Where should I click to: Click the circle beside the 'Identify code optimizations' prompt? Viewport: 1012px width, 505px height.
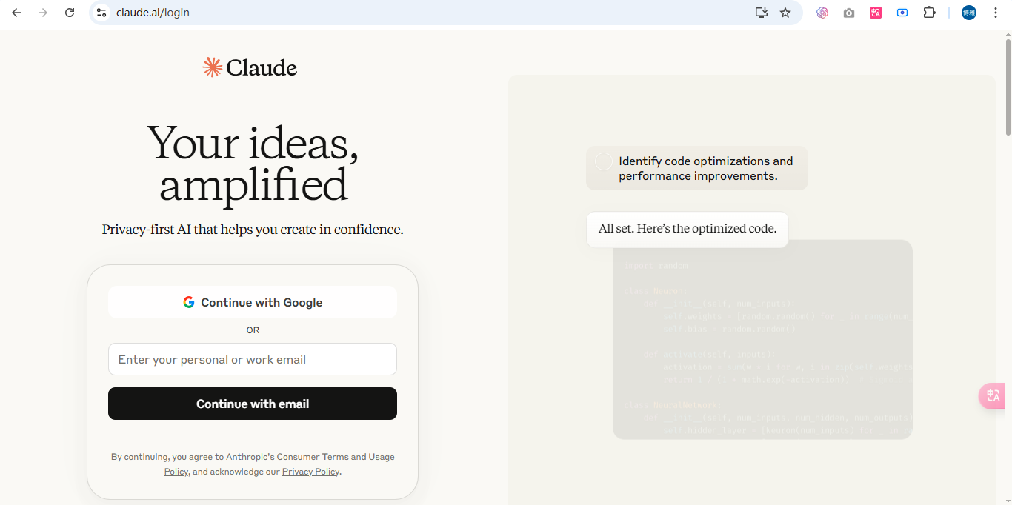(x=604, y=161)
